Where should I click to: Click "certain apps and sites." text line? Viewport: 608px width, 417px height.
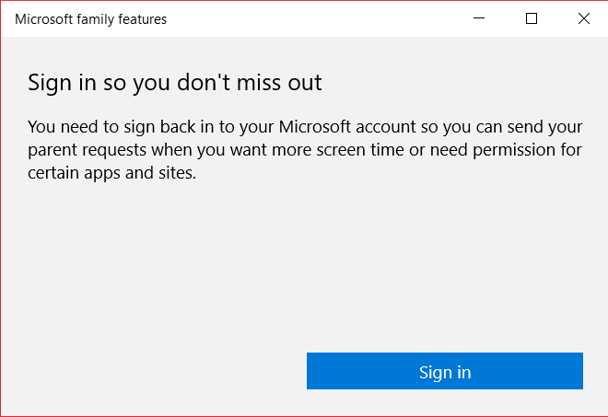(x=112, y=172)
